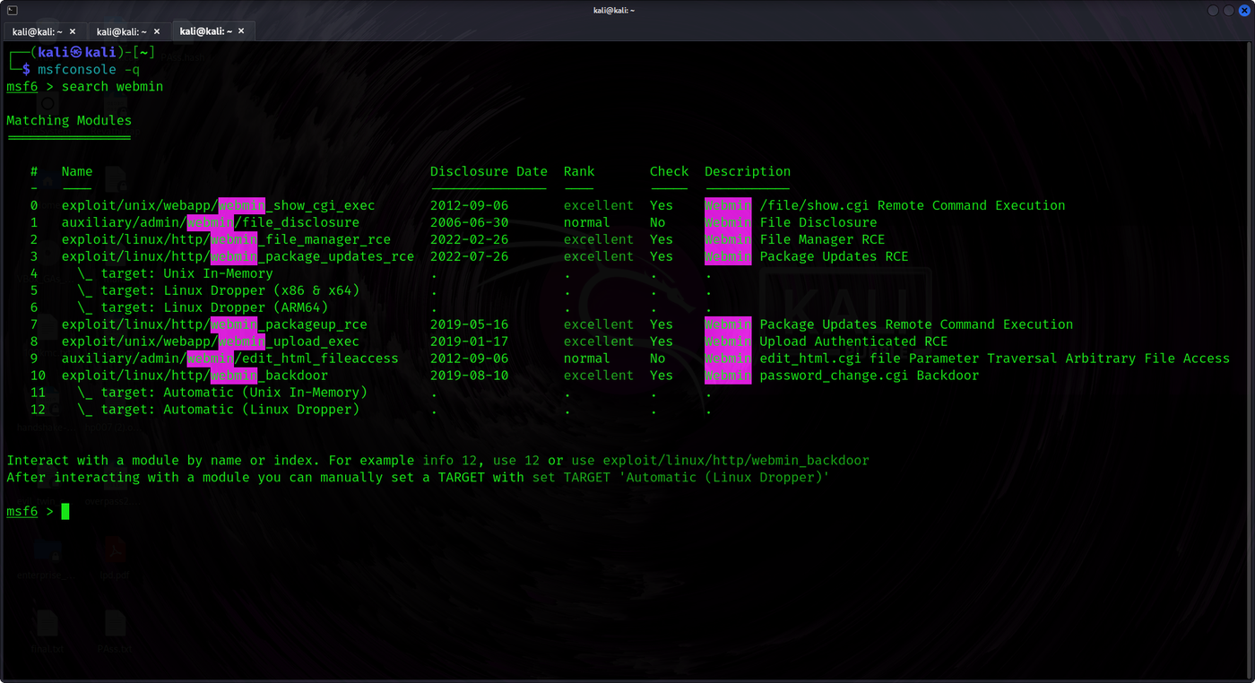This screenshot has height=683, width=1255.
Task: Place cursor at the bottom msf6 prompt
Action: click(x=65, y=511)
